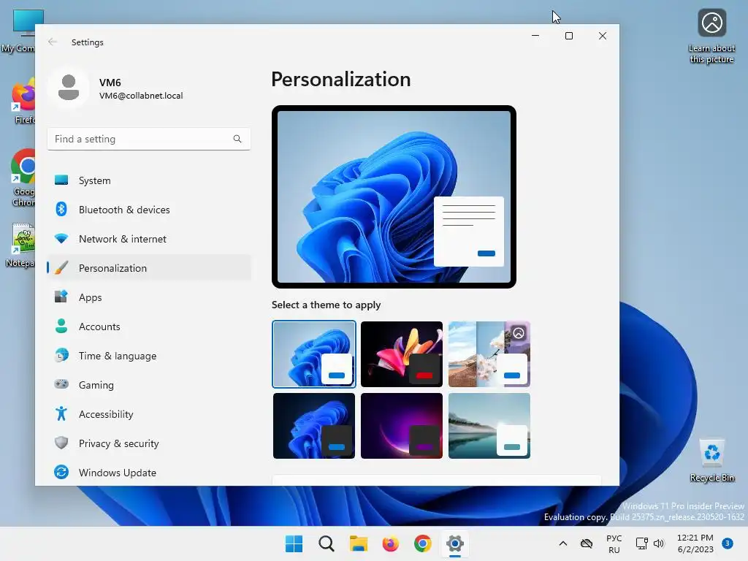748x561 pixels.
Task: Open VM6@collabnet.local account details
Action: point(141,96)
